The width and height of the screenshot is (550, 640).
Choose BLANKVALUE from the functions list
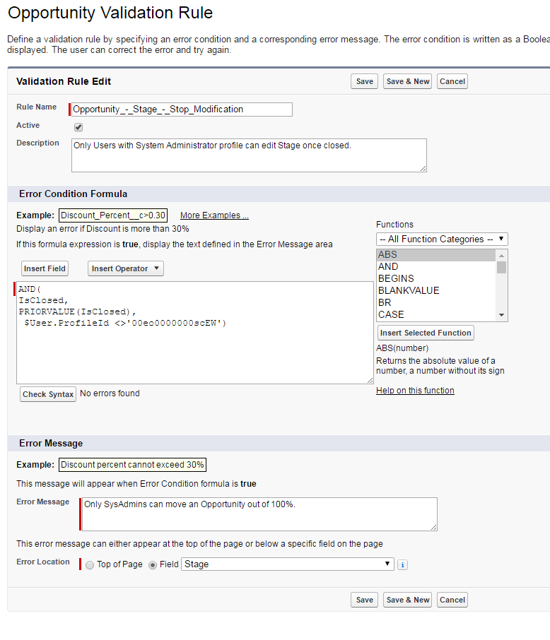(x=409, y=290)
